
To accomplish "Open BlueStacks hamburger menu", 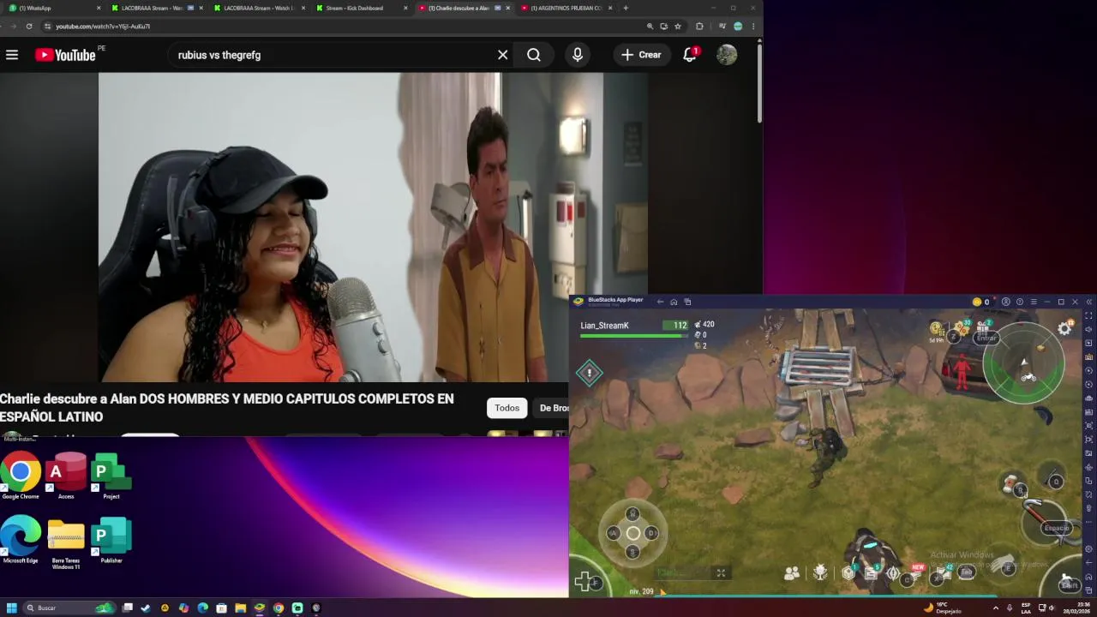I will tap(1034, 302).
